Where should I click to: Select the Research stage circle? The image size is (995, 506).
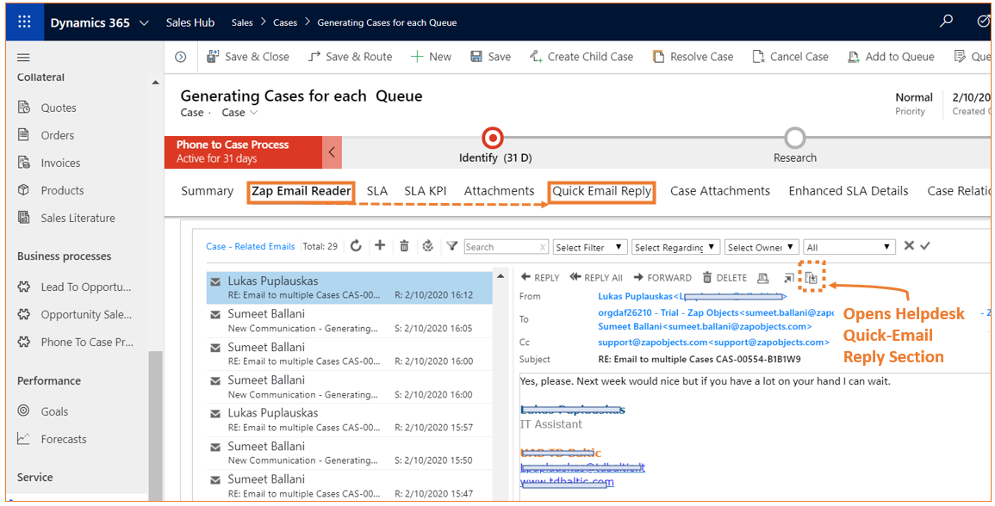[x=794, y=138]
